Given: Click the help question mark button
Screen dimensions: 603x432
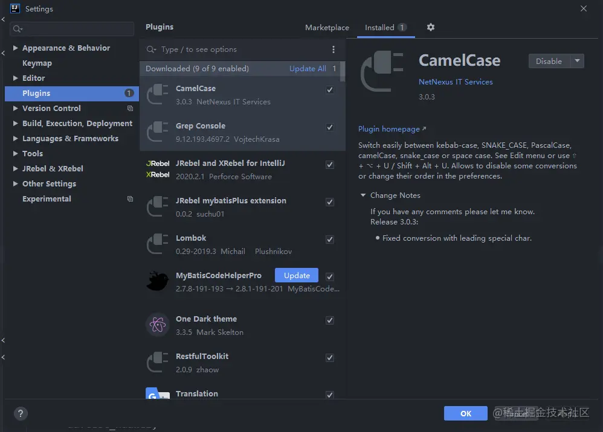Looking at the screenshot, I should click(x=21, y=413).
